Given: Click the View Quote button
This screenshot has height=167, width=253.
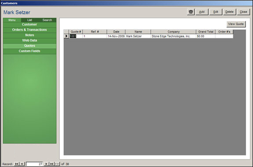Looking at the screenshot, I should click(x=236, y=24).
